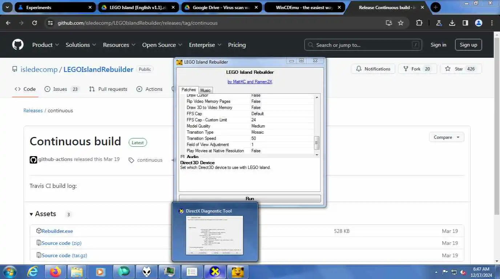This screenshot has height=279, width=500.
Task: Expand the Product menu on GitHub
Action: (45, 45)
